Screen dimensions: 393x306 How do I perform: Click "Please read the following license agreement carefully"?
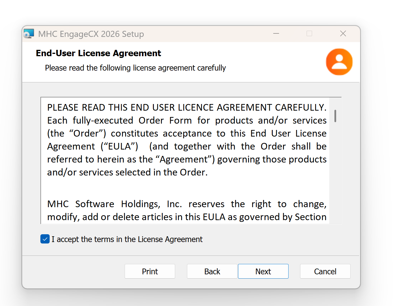[x=135, y=68]
